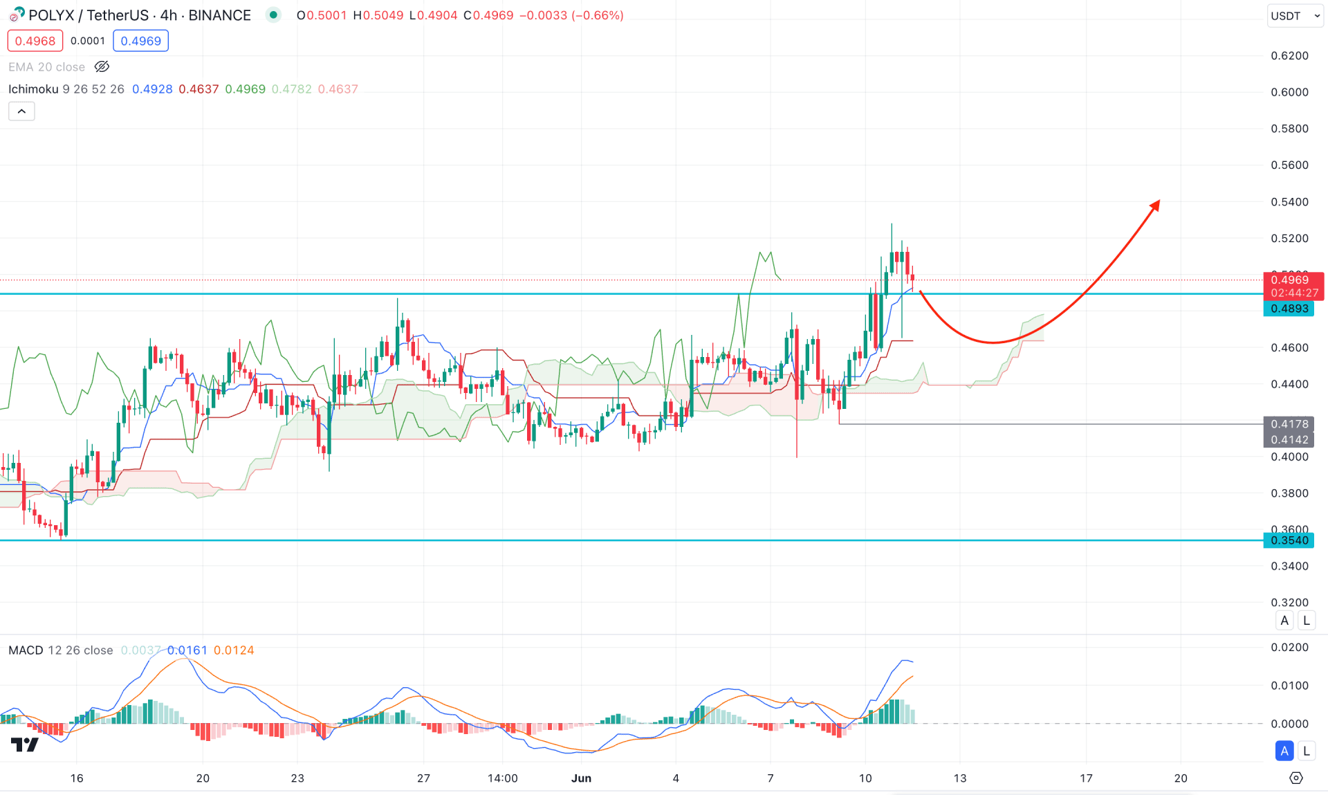Screen dimensions: 1328x795
Task: Select the Ichimoku 9 26 52 26 indicator label
Action: pos(66,89)
